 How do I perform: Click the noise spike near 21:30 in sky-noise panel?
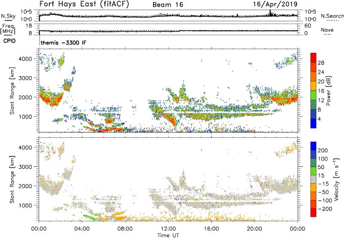[x=270, y=13]
